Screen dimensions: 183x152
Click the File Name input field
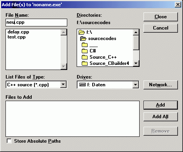tap(36, 23)
